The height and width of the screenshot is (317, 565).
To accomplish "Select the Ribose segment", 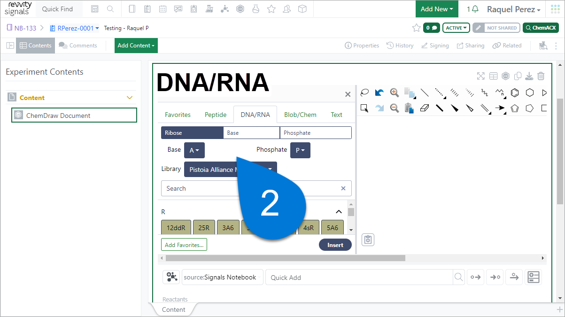I will (x=192, y=133).
